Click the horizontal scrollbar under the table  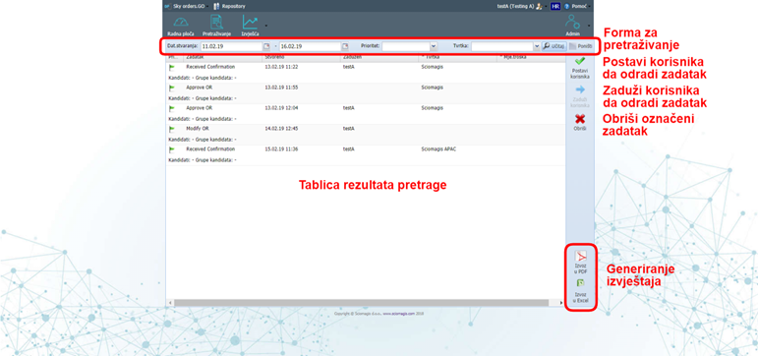[362, 303]
